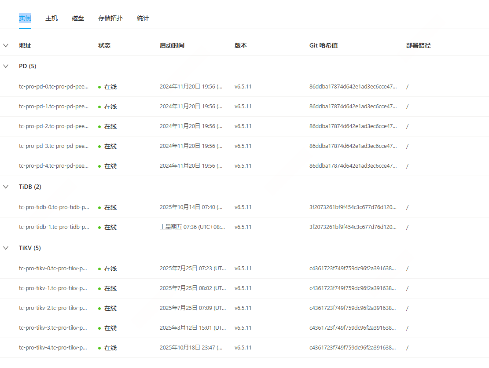Select the tc-pro-tikv-3 address cell
The height and width of the screenshot is (368, 489).
[53, 328]
